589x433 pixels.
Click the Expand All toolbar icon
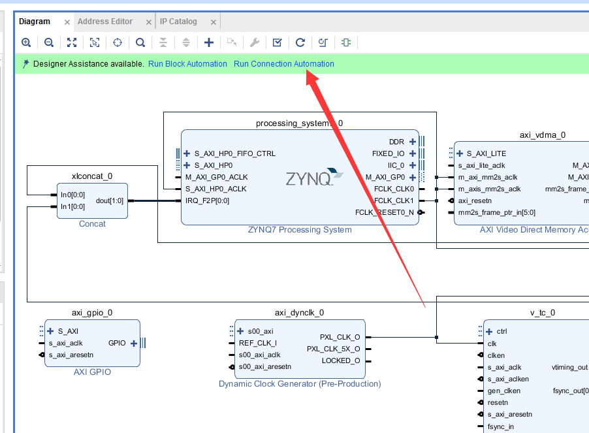pyautogui.click(x=186, y=42)
